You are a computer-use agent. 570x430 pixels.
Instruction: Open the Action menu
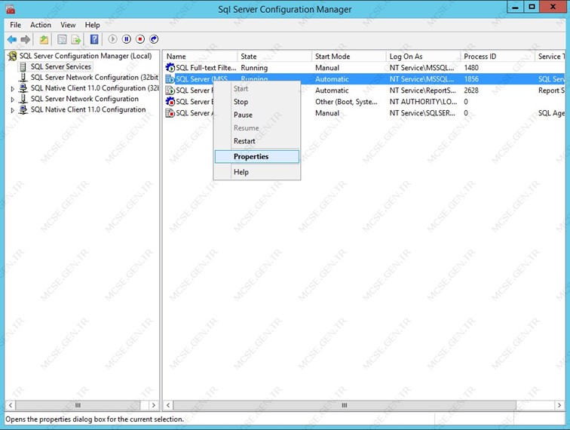(41, 25)
